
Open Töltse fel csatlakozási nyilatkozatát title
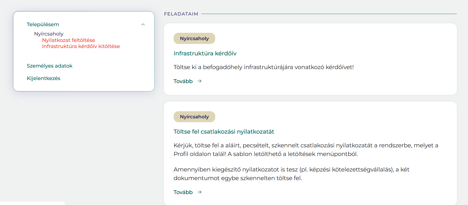click(x=224, y=132)
